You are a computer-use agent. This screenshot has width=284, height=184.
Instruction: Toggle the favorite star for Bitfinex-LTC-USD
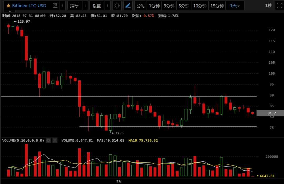point(8,6)
